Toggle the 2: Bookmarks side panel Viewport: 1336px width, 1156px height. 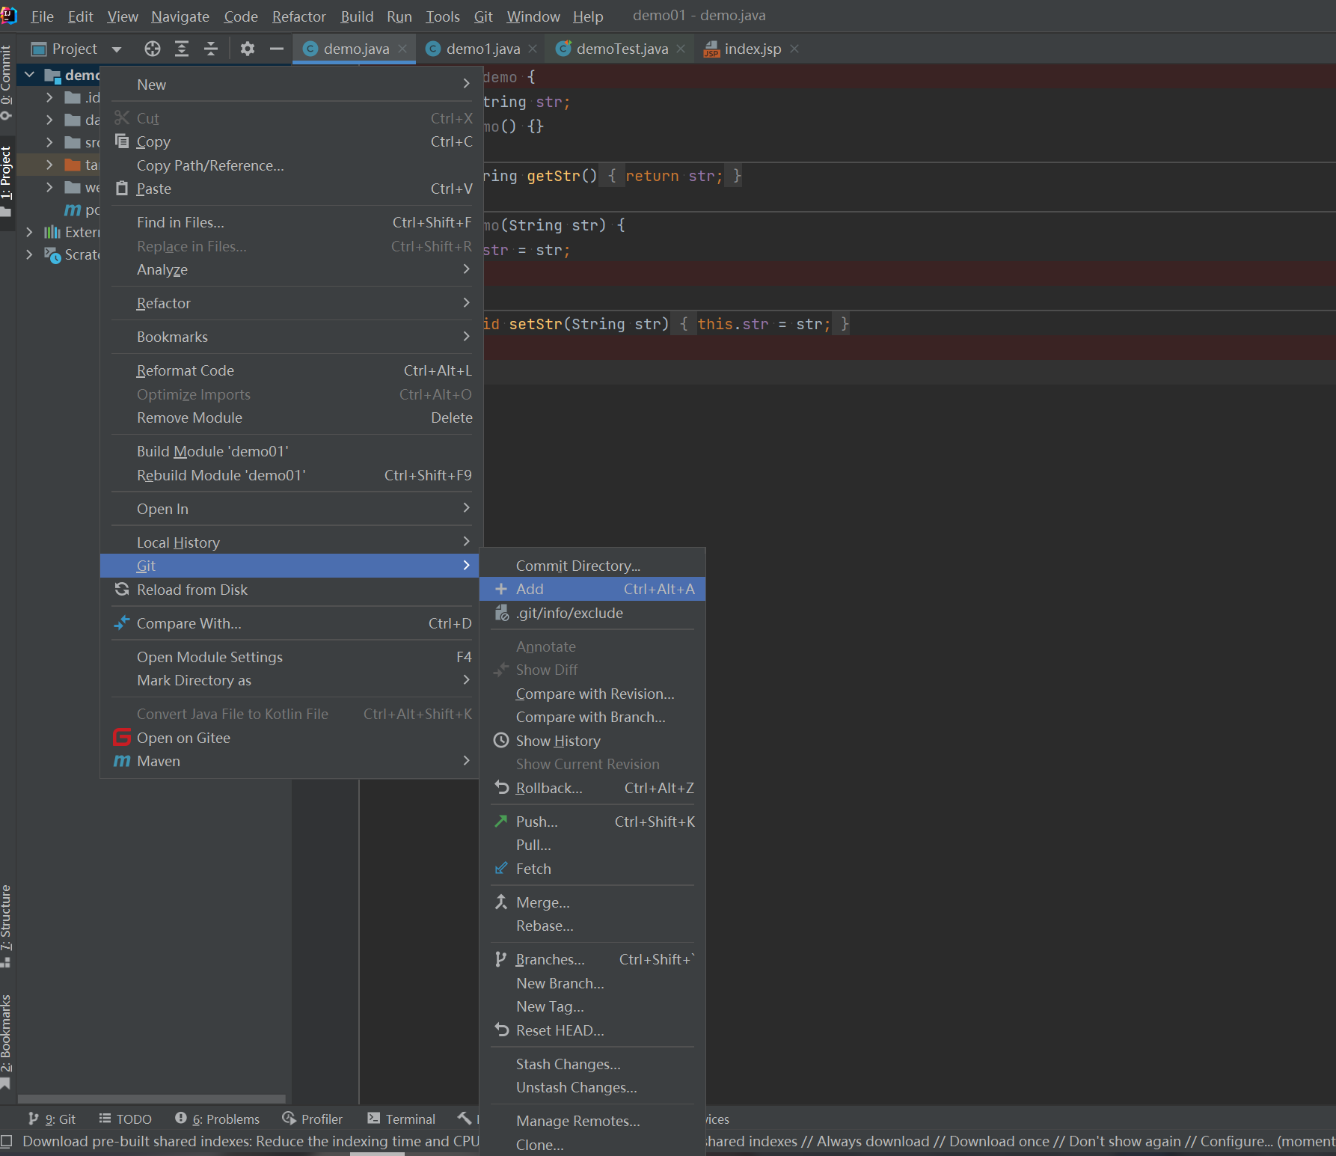pyautogui.click(x=6, y=1042)
